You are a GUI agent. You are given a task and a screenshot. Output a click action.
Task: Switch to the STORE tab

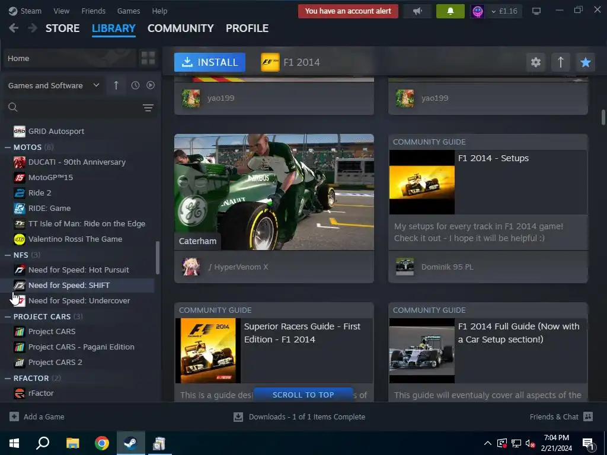[63, 28]
